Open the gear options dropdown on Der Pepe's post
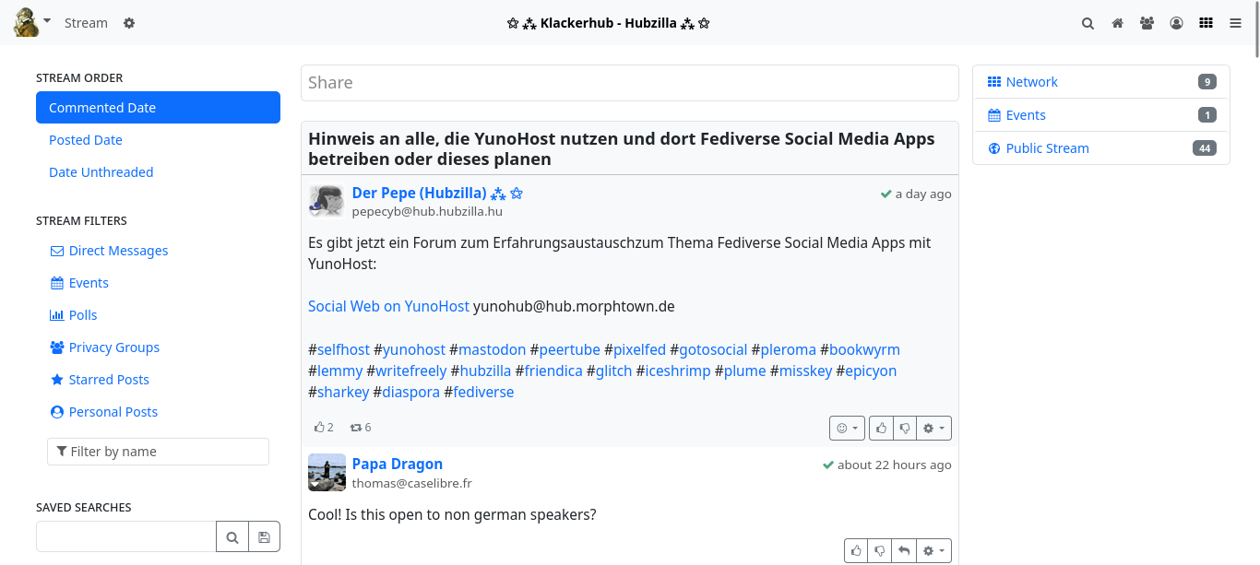This screenshot has height=565, width=1260. [x=933, y=428]
